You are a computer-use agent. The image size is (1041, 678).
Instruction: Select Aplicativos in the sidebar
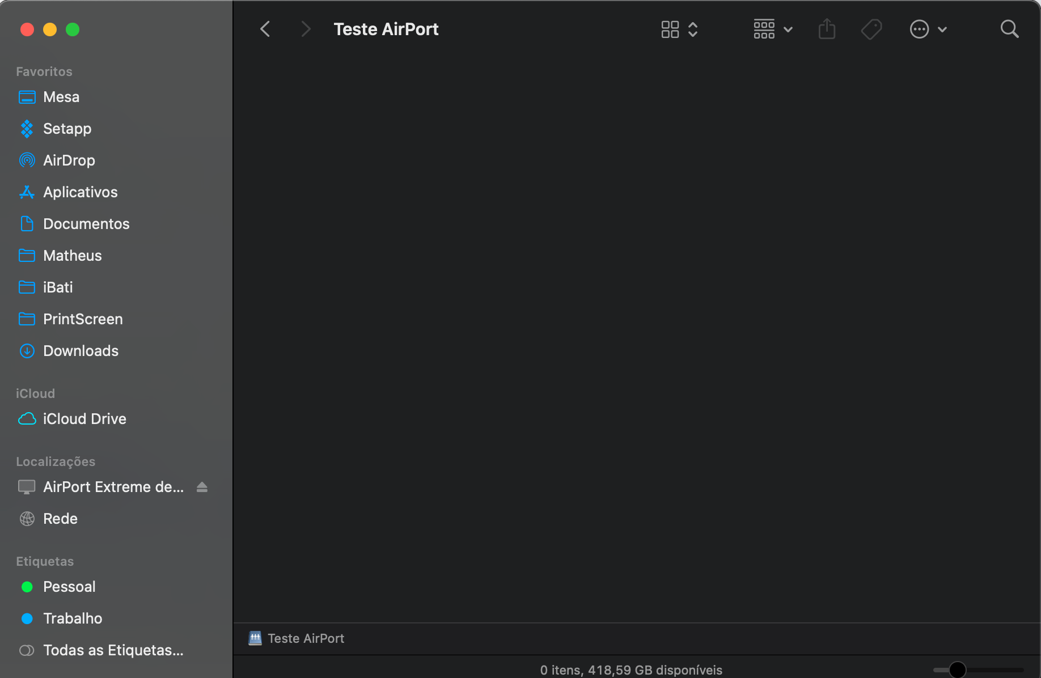click(x=80, y=192)
